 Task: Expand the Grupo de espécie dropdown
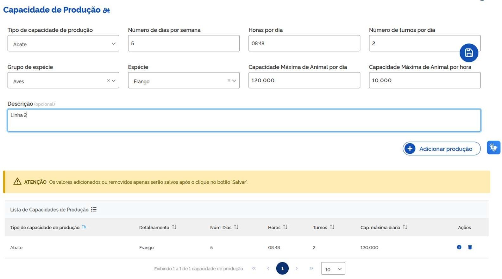pyautogui.click(x=114, y=80)
